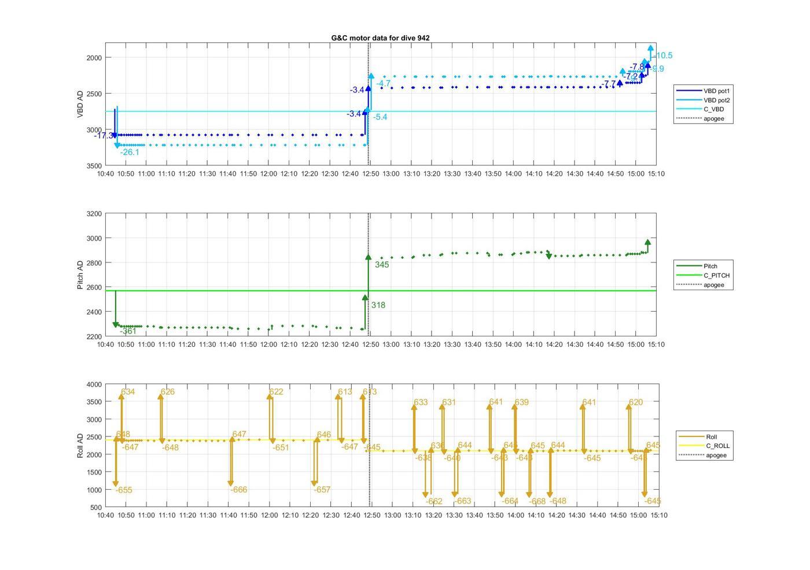810x570 pixels.
Task: Click the '622' roll data label
Action: click(277, 392)
